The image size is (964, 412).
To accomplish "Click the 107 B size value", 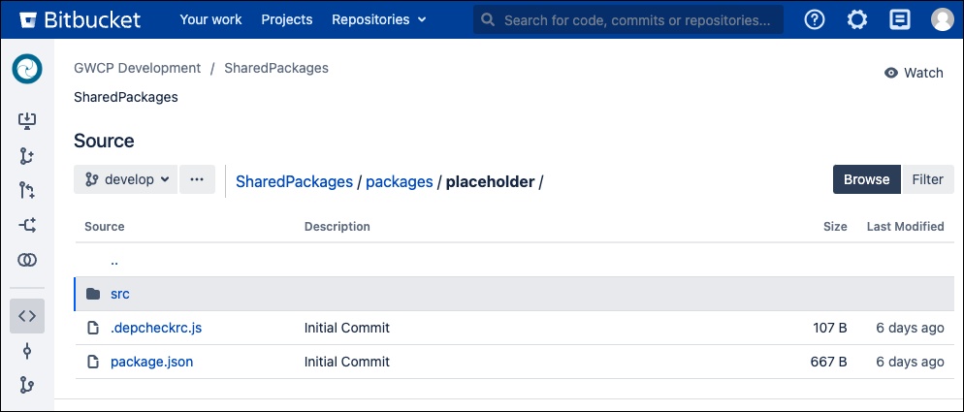I will coord(830,328).
